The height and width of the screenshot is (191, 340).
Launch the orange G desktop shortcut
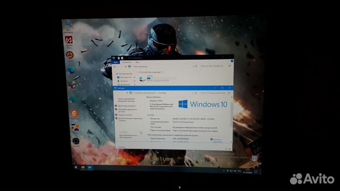(x=74, y=114)
